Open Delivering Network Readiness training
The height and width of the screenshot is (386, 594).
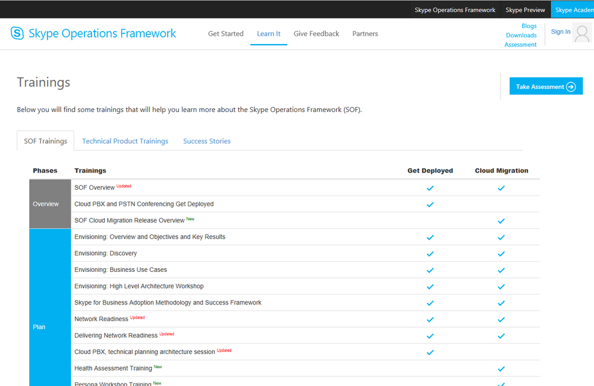(116, 335)
